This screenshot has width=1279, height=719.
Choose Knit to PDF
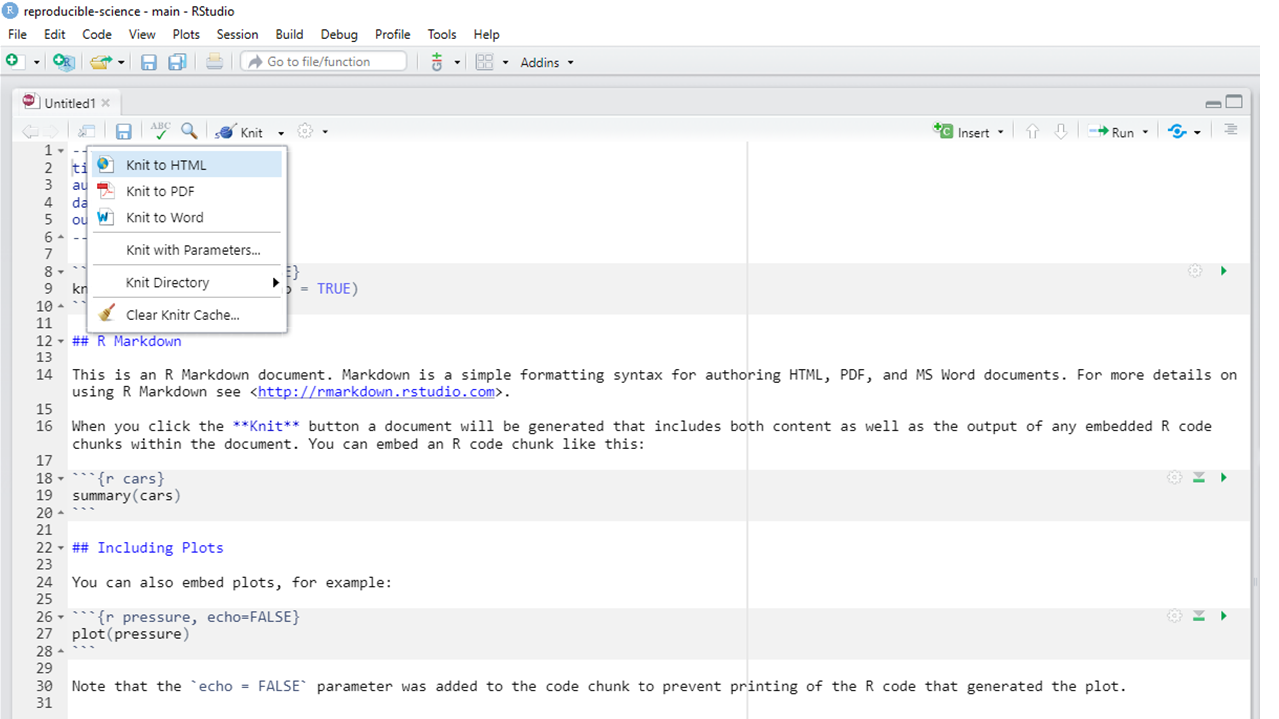pos(187,191)
